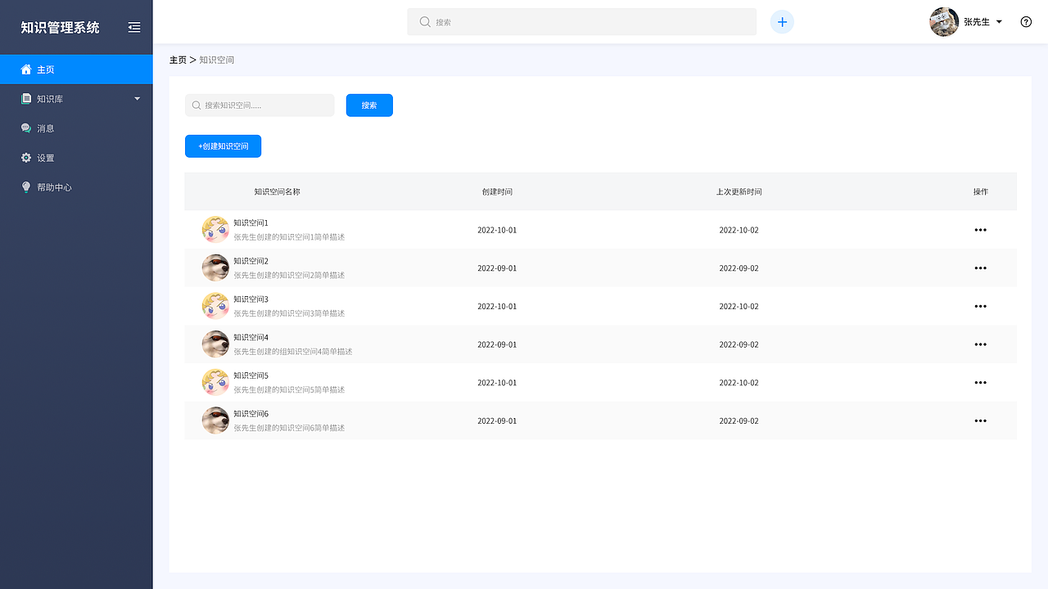Click the 消息 chat bubble icon
This screenshot has height=589, width=1048.
(x=26, y=128)
